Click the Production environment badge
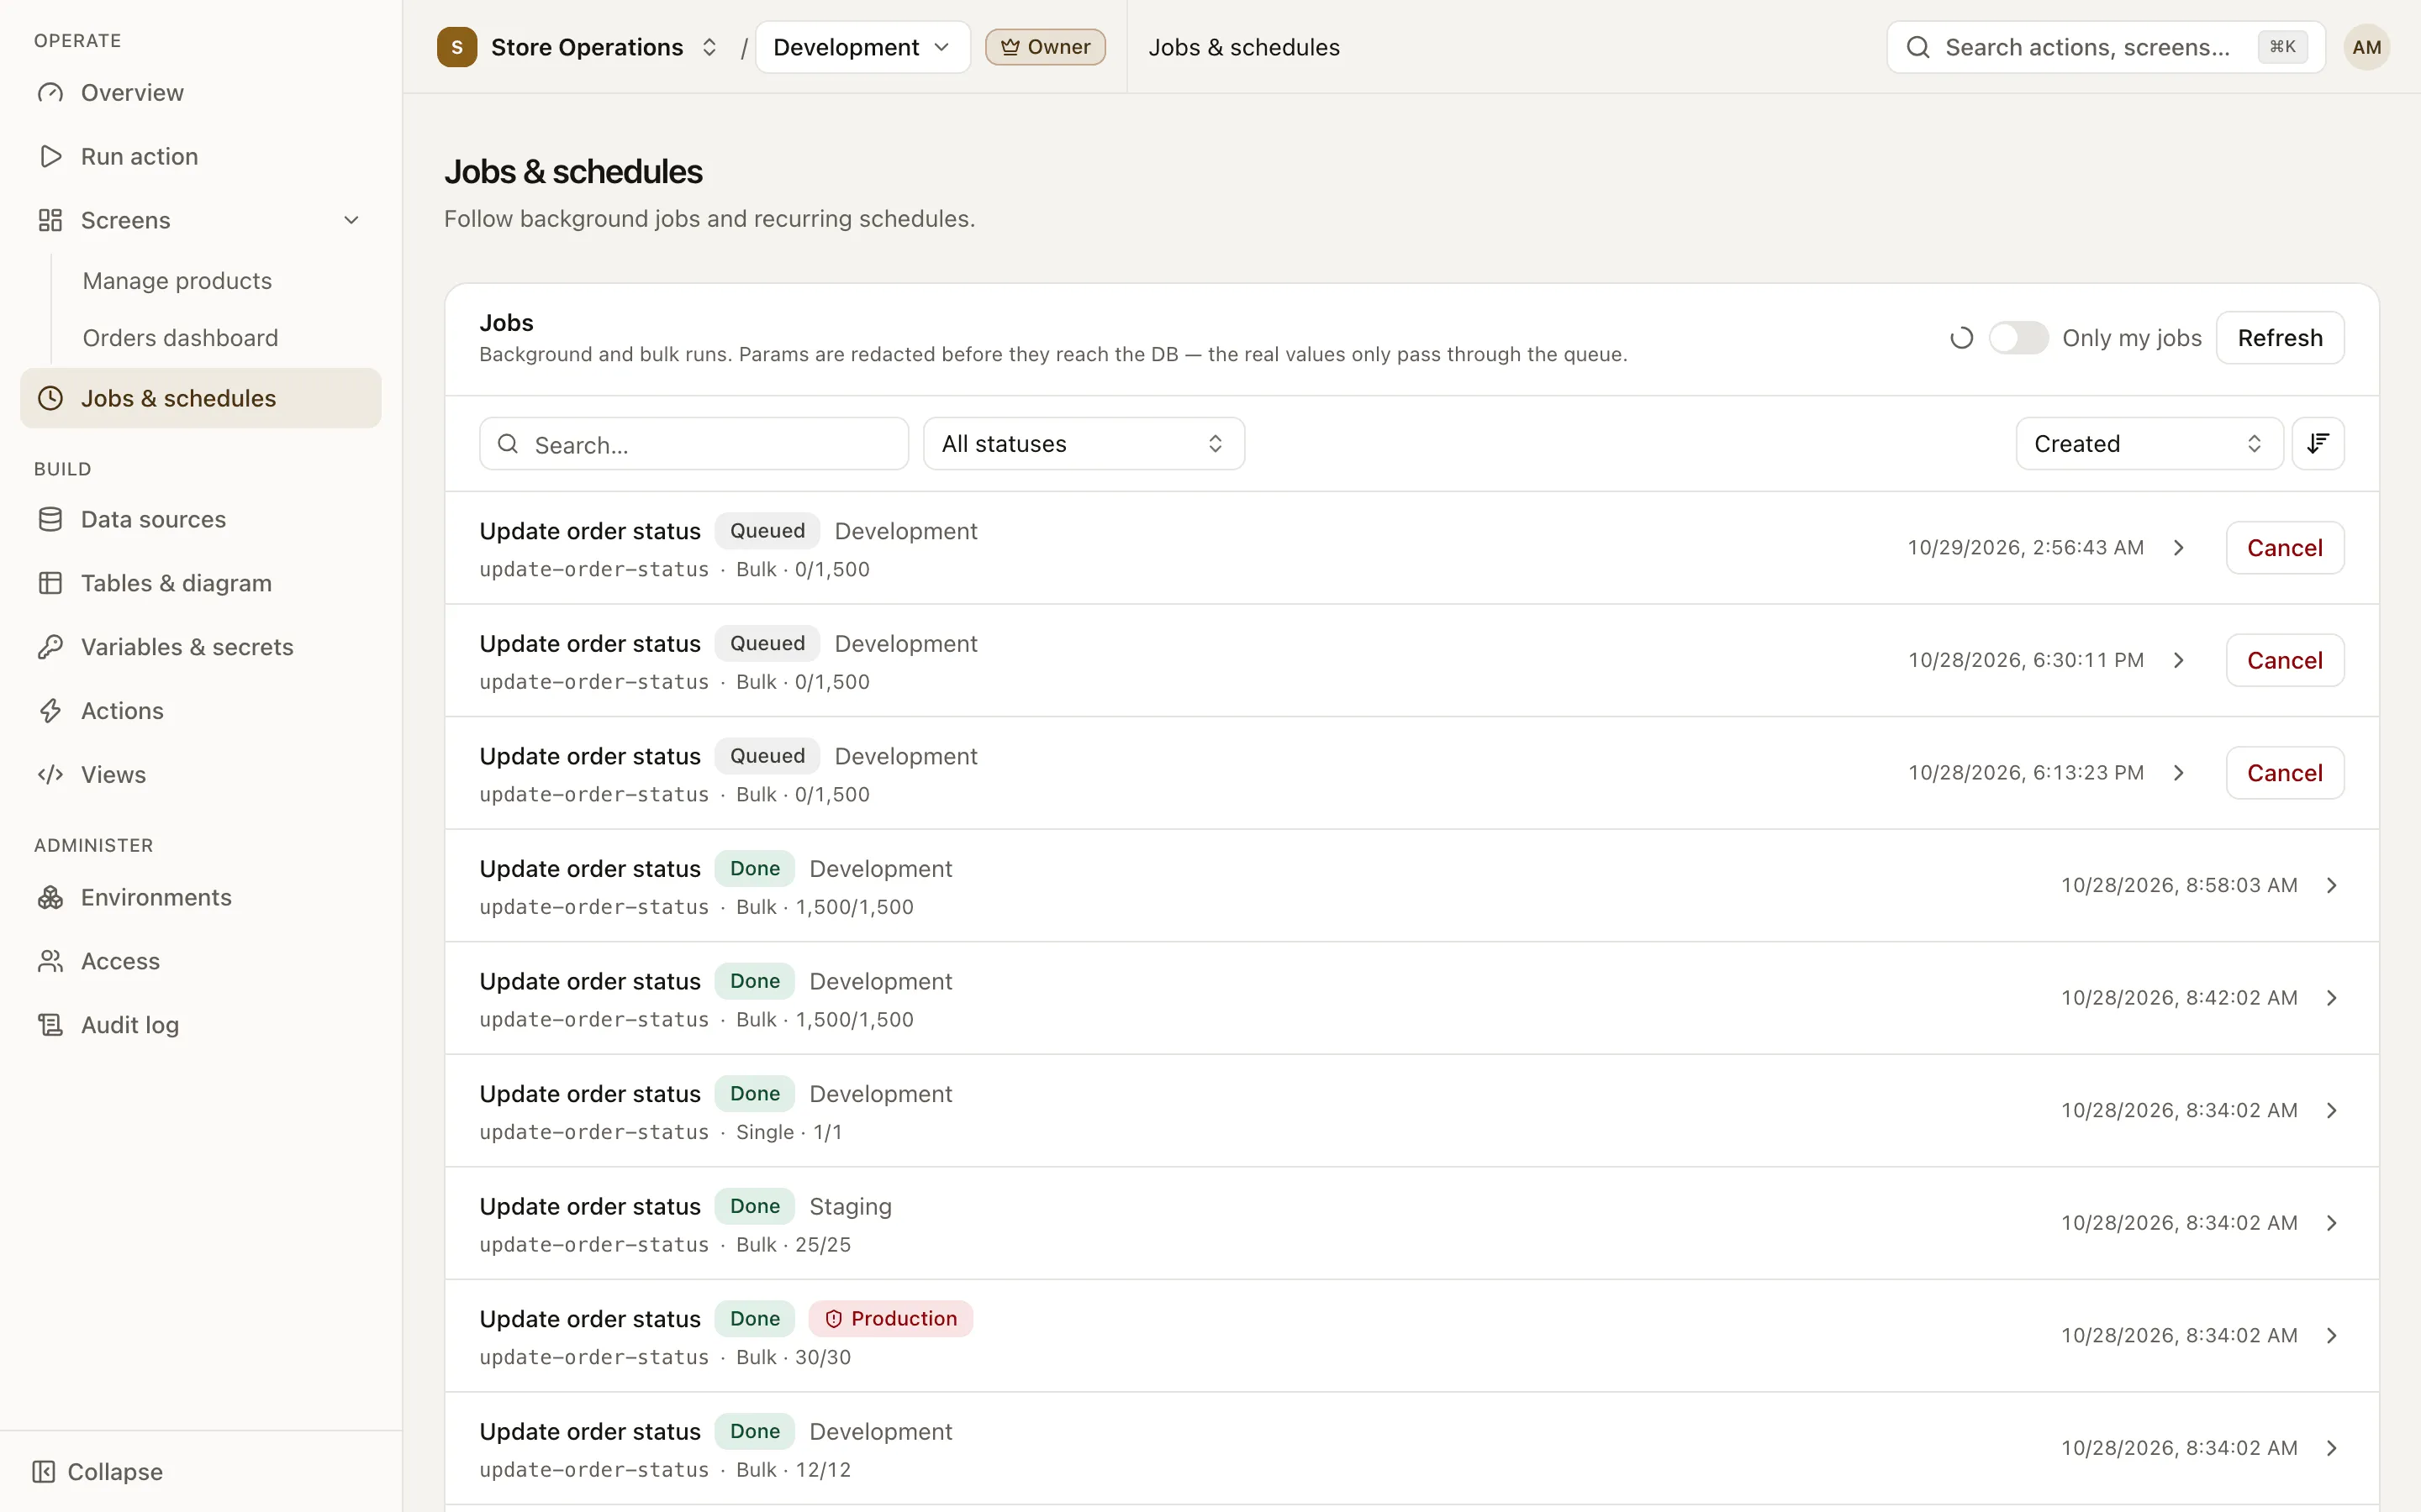The image size is (2421, 1512). 890,1319
